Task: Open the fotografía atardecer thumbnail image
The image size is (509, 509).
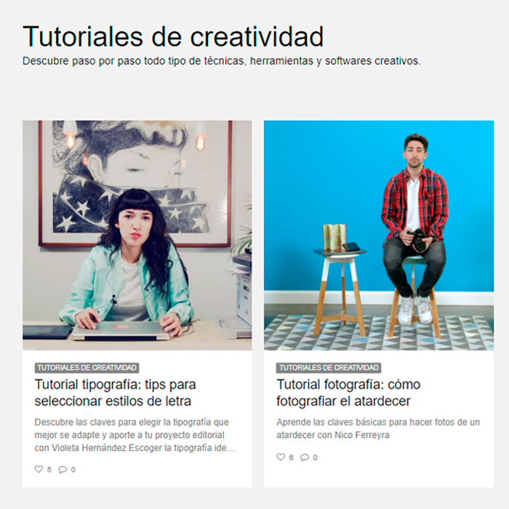Action: 379,236
